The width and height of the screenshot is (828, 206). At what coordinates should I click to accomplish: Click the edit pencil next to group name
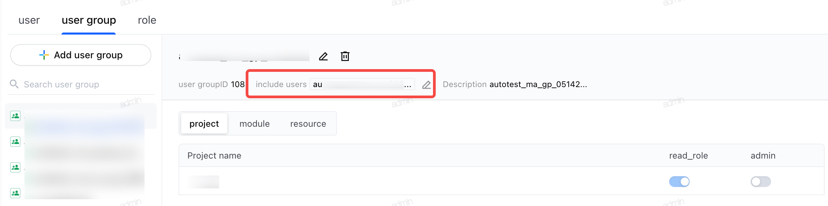pyautogui.click(x=323, y=56)
